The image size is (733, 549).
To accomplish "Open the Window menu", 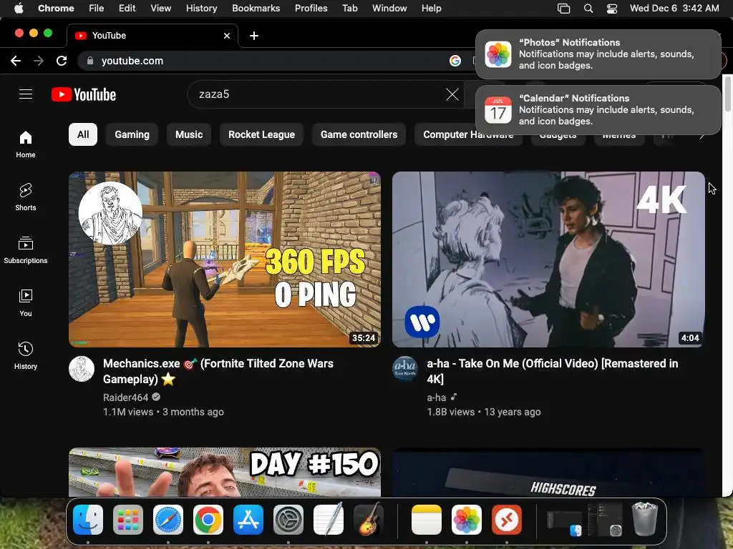I will pos(389,9).
